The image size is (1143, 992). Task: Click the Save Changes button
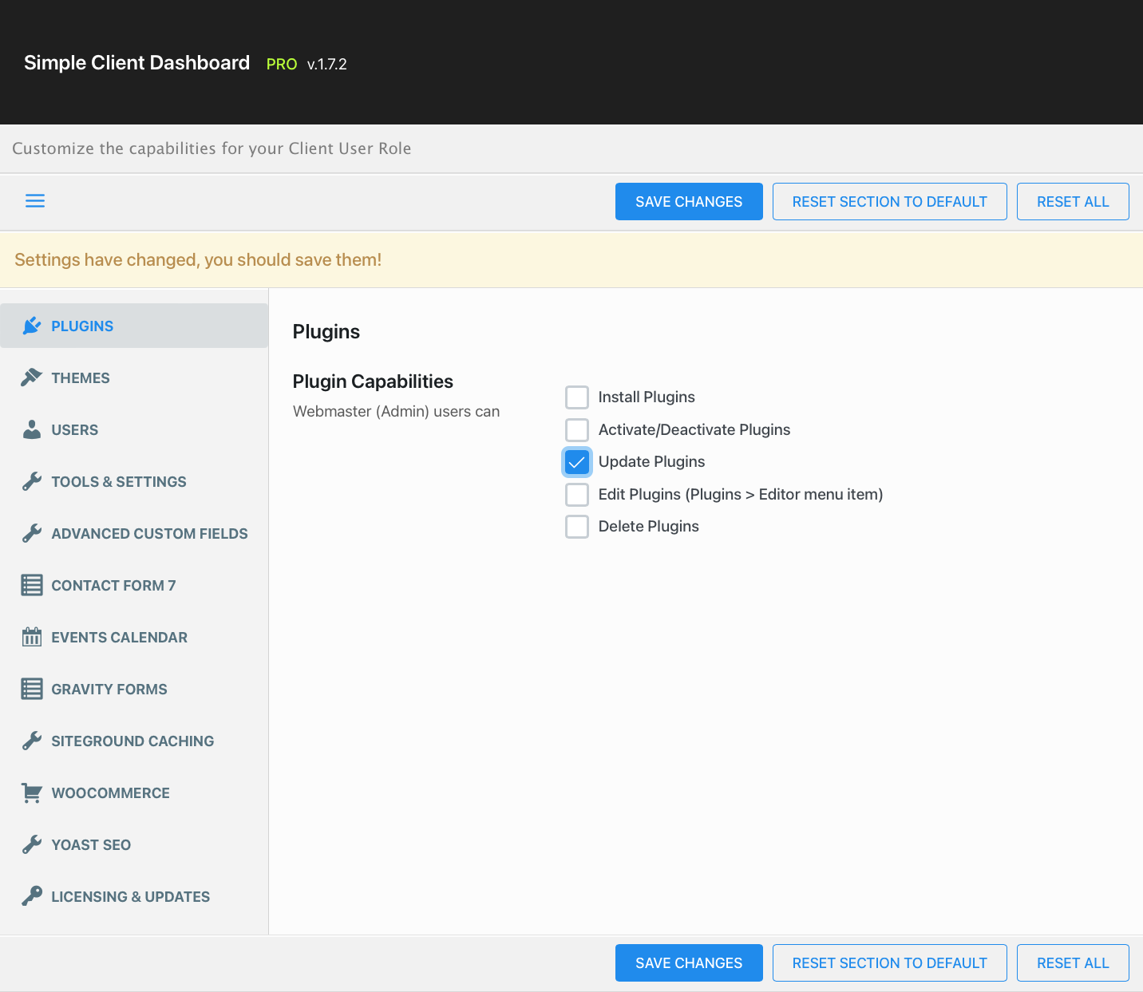click(688, 201)
